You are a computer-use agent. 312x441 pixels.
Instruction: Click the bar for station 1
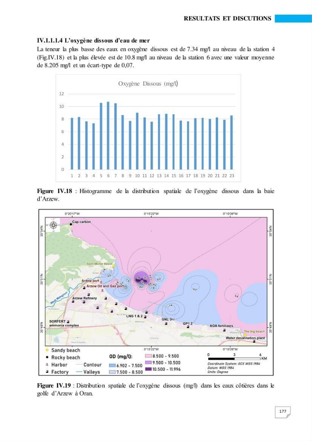point(72,144)
